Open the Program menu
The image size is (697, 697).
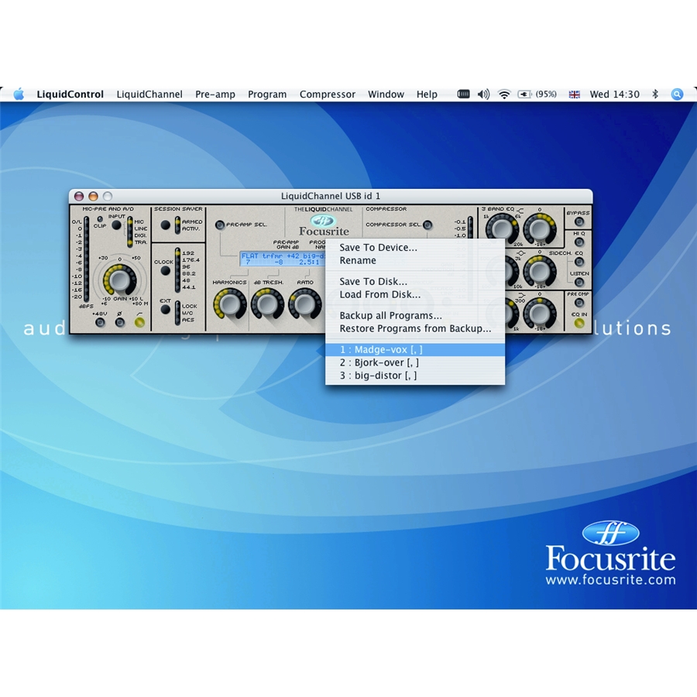(x=267, y=94)
